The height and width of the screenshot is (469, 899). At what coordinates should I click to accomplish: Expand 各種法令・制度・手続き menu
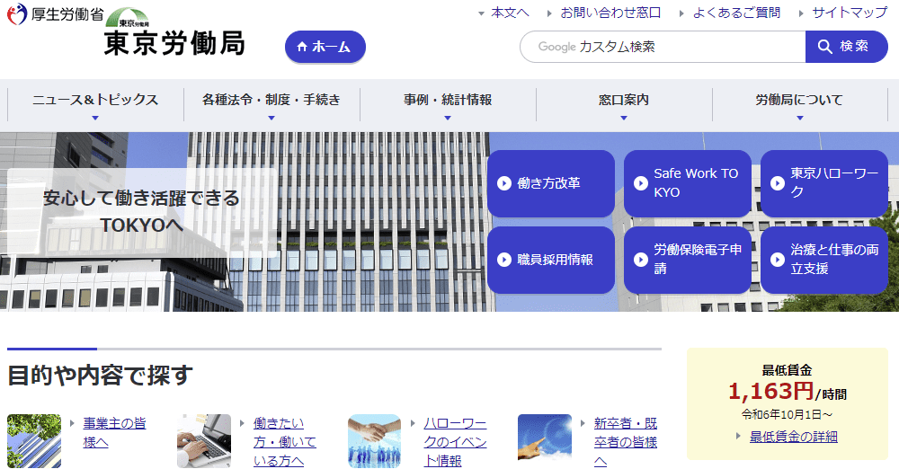pyautogui.click(x=271, y=101)
